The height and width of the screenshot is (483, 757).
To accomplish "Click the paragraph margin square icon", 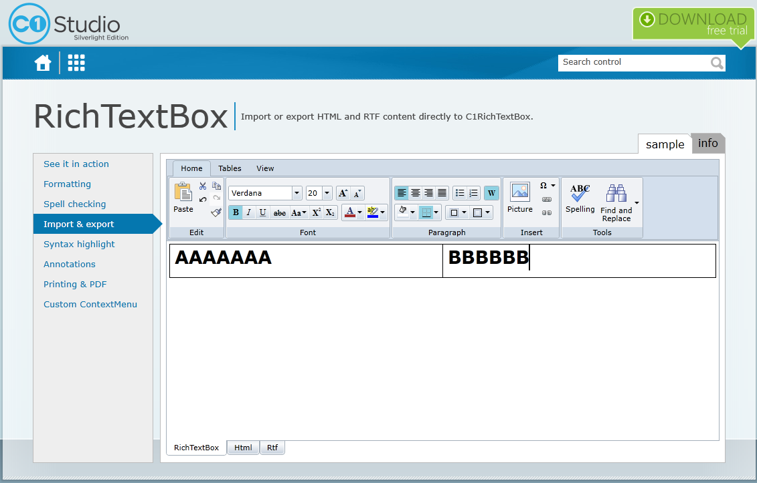I will pos(454,212).
